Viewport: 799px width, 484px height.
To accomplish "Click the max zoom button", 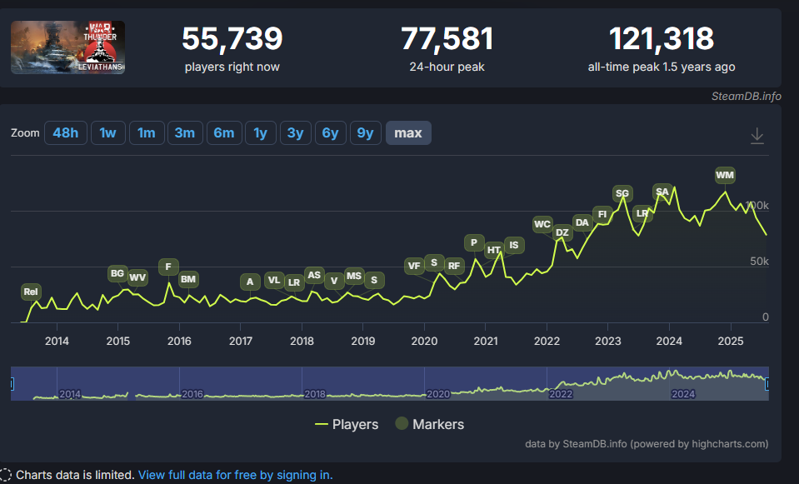I will tap(408, 133).
